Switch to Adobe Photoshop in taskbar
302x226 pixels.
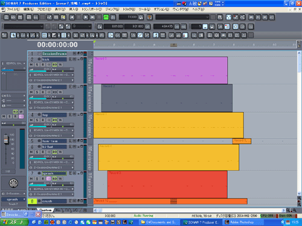coord(243,222)
